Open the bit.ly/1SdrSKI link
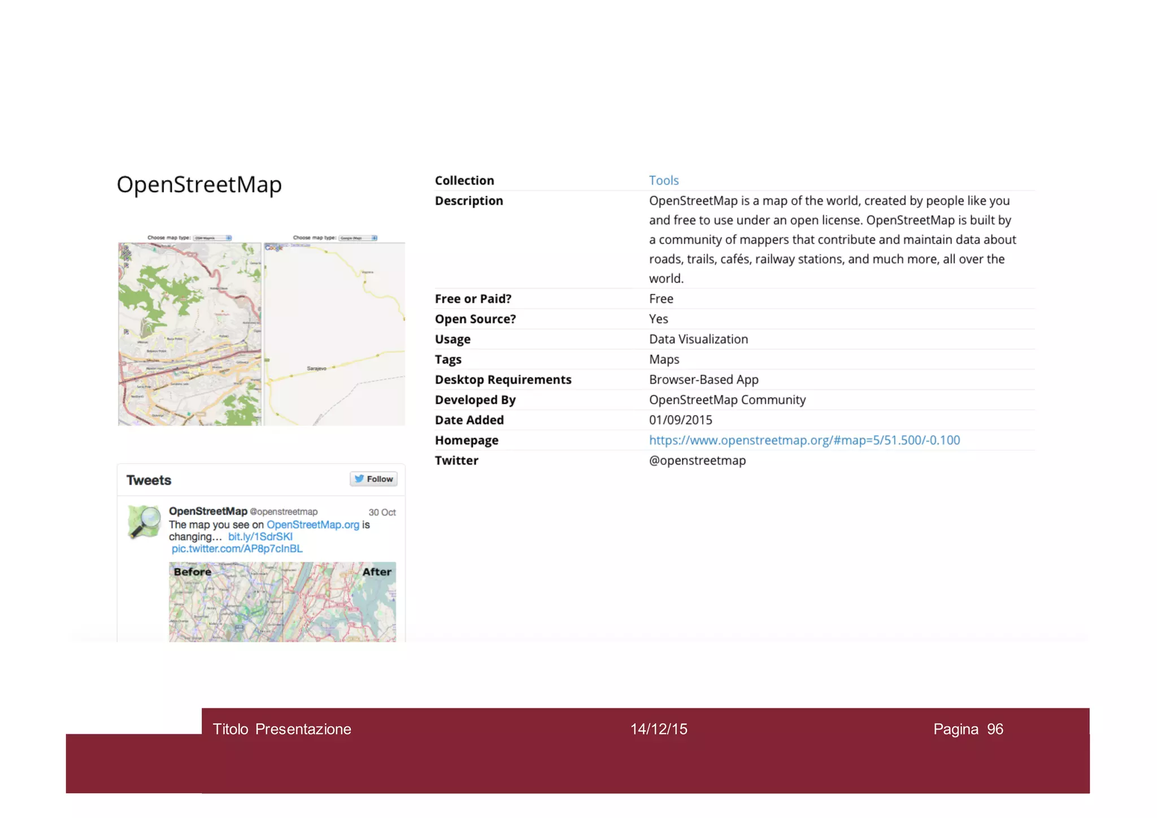 260,536
